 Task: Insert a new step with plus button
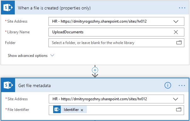(x=95, y=70)
